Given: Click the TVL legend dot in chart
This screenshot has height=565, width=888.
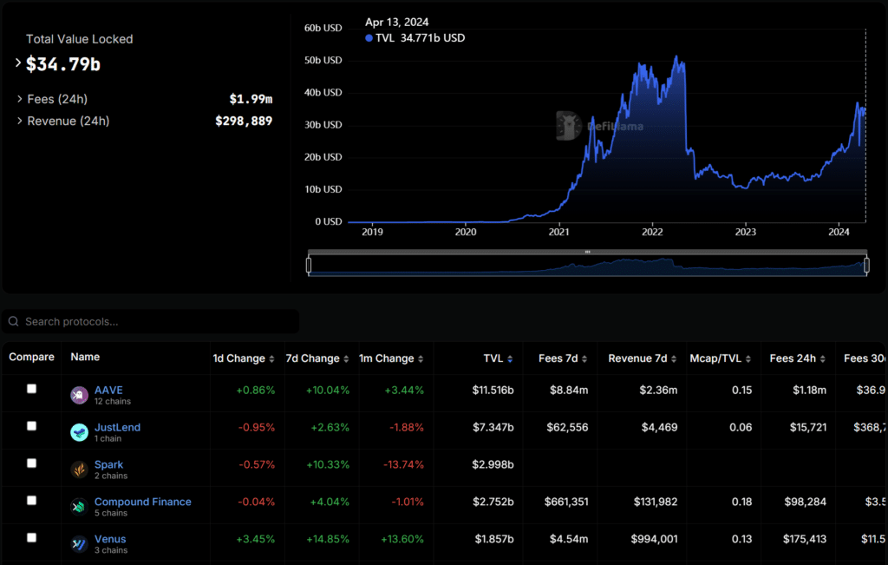Looking at the screenshot, I should [x=369, y=38].
